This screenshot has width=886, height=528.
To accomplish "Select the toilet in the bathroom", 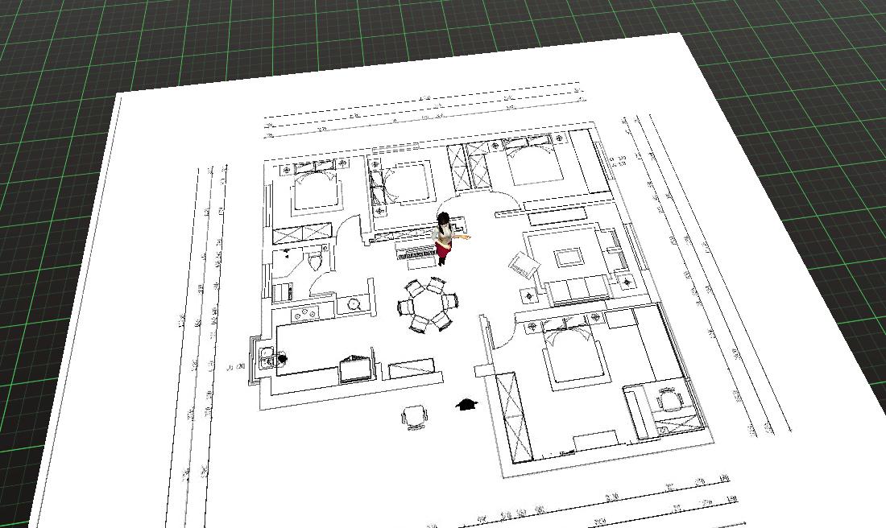I will coord(314,260).
